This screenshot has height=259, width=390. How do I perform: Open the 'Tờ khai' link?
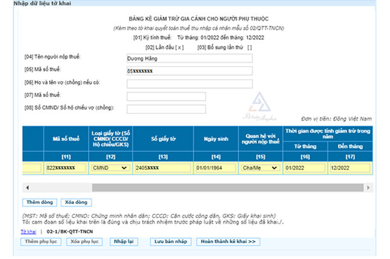pyautogui.click(x=28, y=232)
